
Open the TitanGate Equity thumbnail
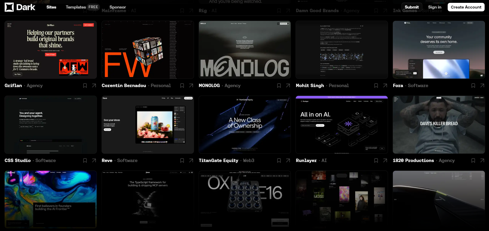245,125
